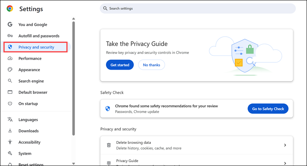Click the sidebar scrollbar thumb
The height and width of the screenshot is (166, 307).
pyautogui.click(x=73, y=78)
